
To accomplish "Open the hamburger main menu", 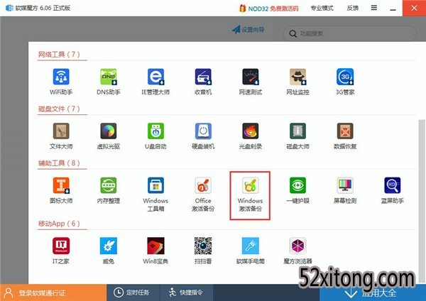I will coord(374,8).
